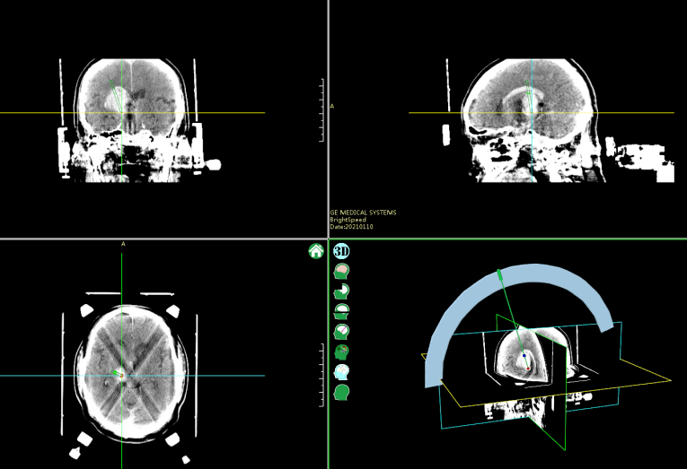Click the 'Date:20210110' label
This screenshot has width=687, height=469.
click(351, 227)
